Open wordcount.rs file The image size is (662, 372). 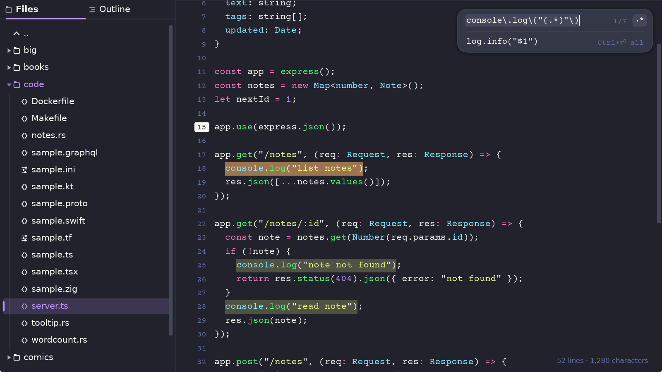pyautogui.click(x=86, y=340)
